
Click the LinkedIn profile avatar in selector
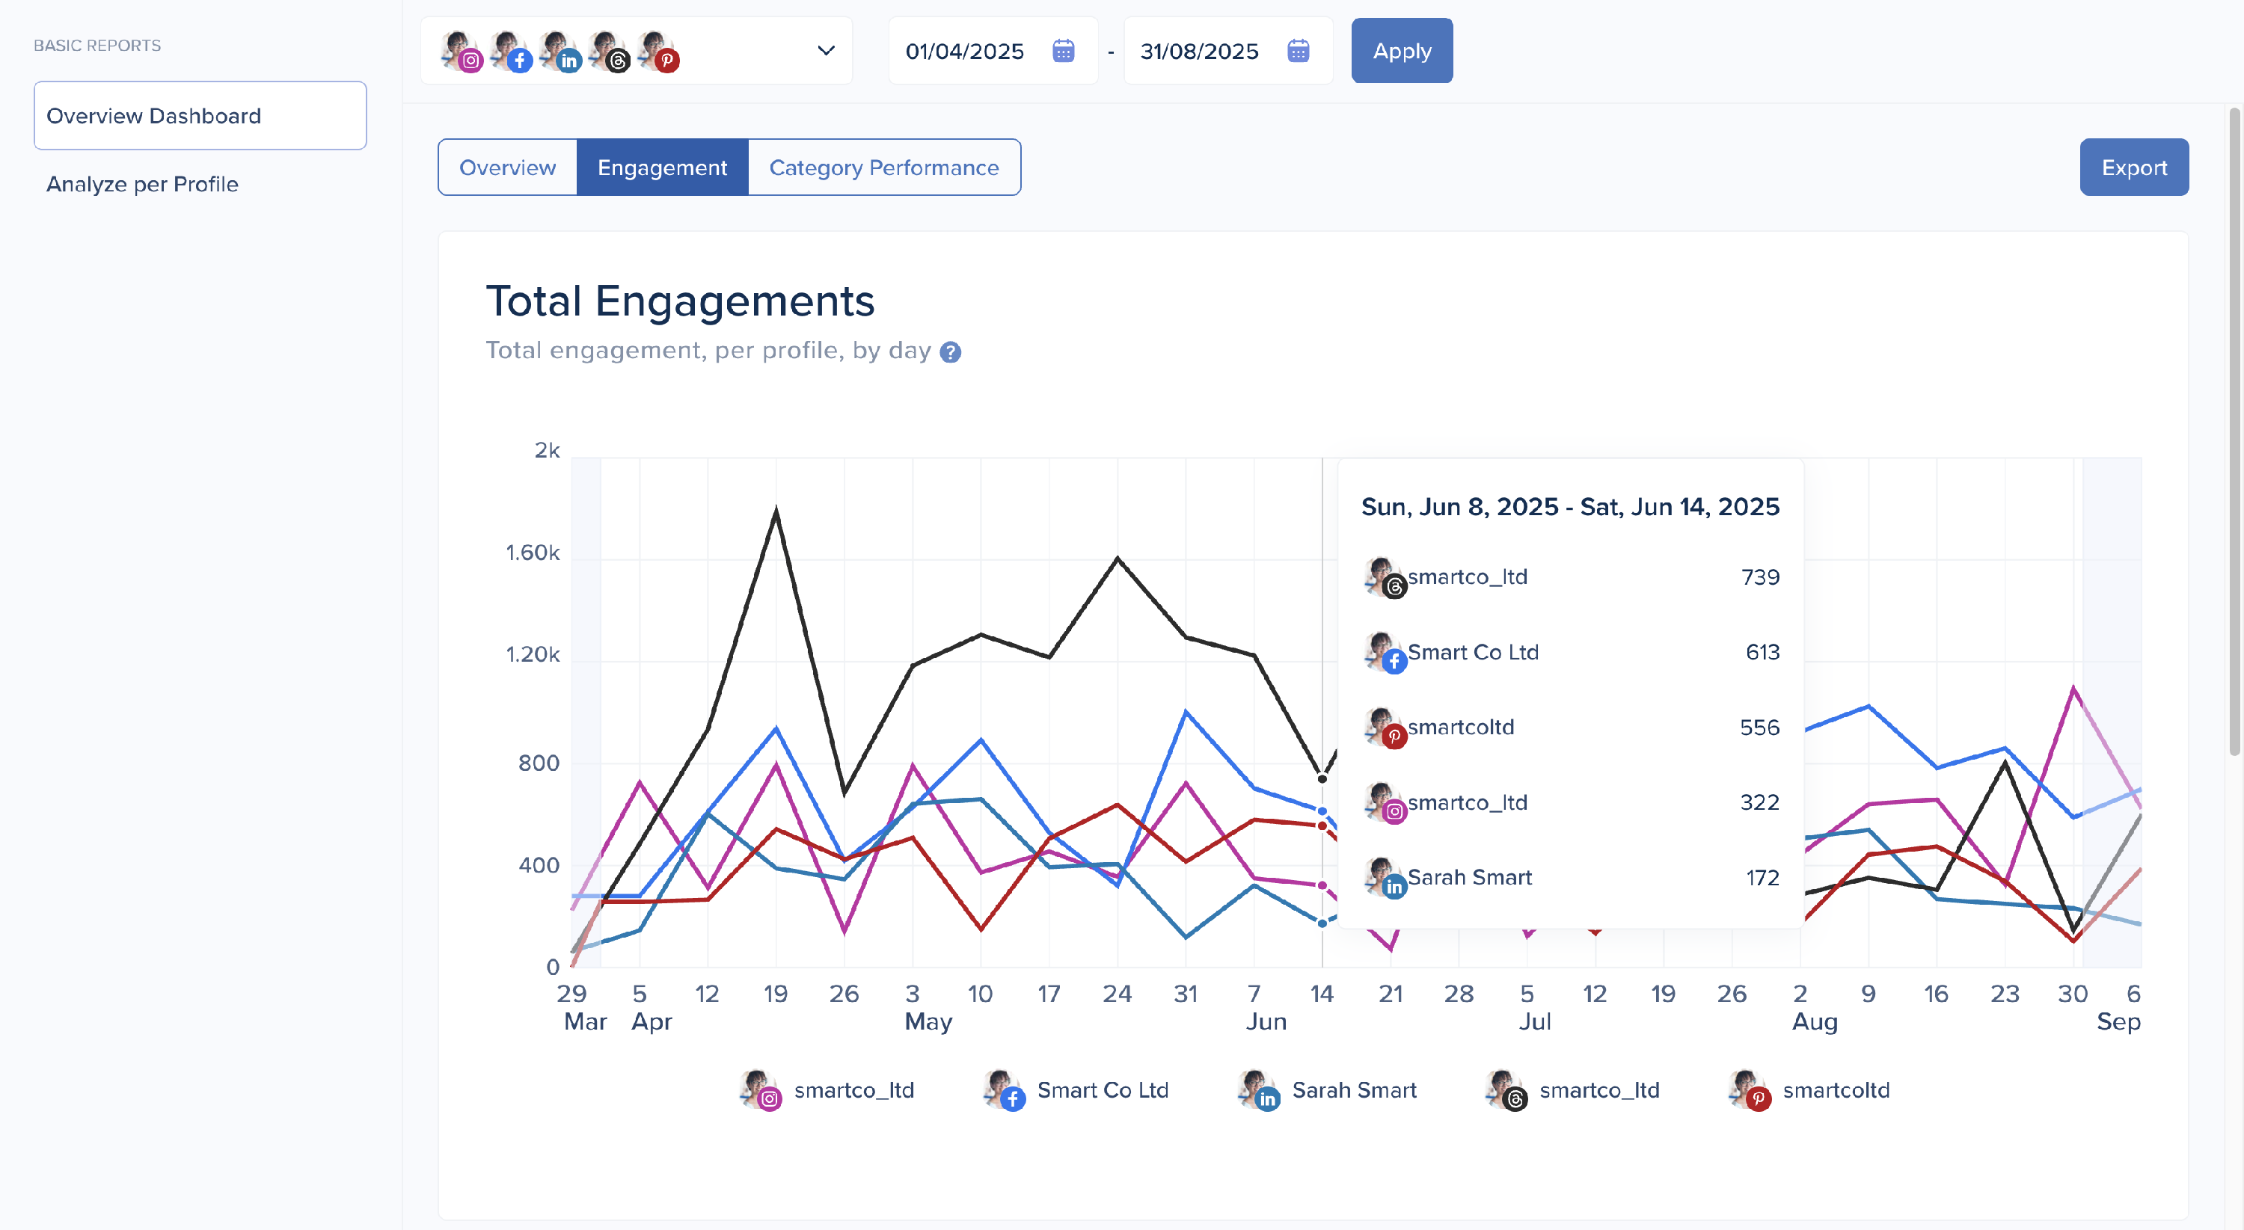click(x=559, y=51)
